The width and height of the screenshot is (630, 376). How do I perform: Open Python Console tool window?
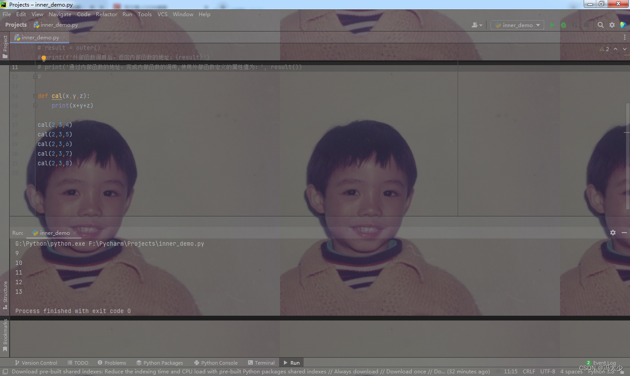coord(216,363)
